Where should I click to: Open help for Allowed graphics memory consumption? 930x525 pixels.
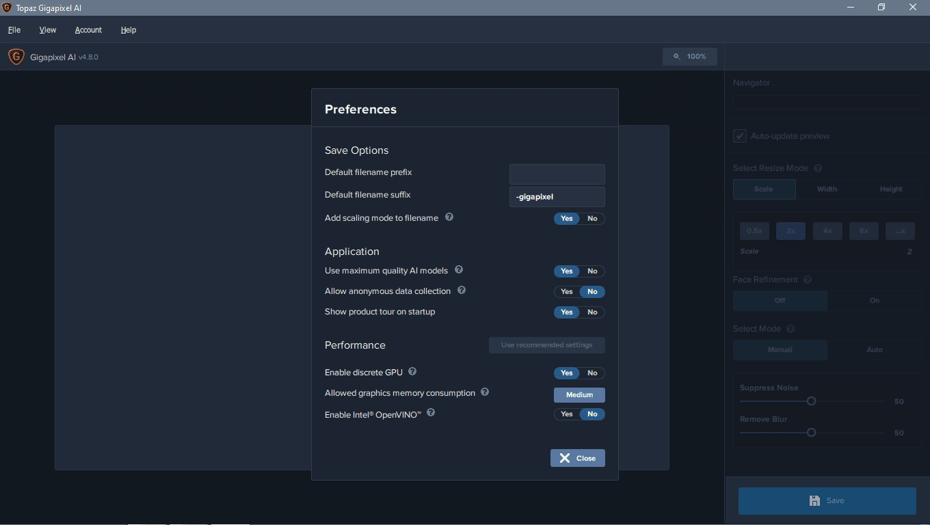click(x=485, y=392)
